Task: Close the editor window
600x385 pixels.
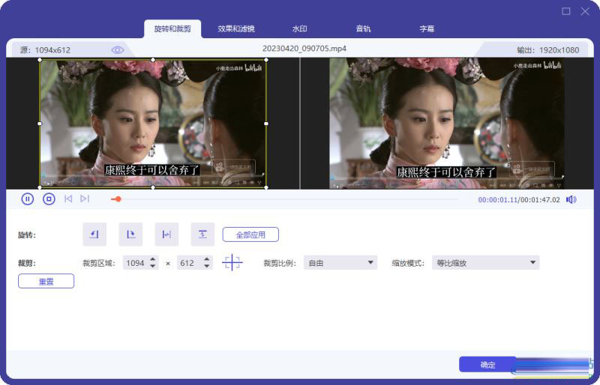Action: [585, 11]
